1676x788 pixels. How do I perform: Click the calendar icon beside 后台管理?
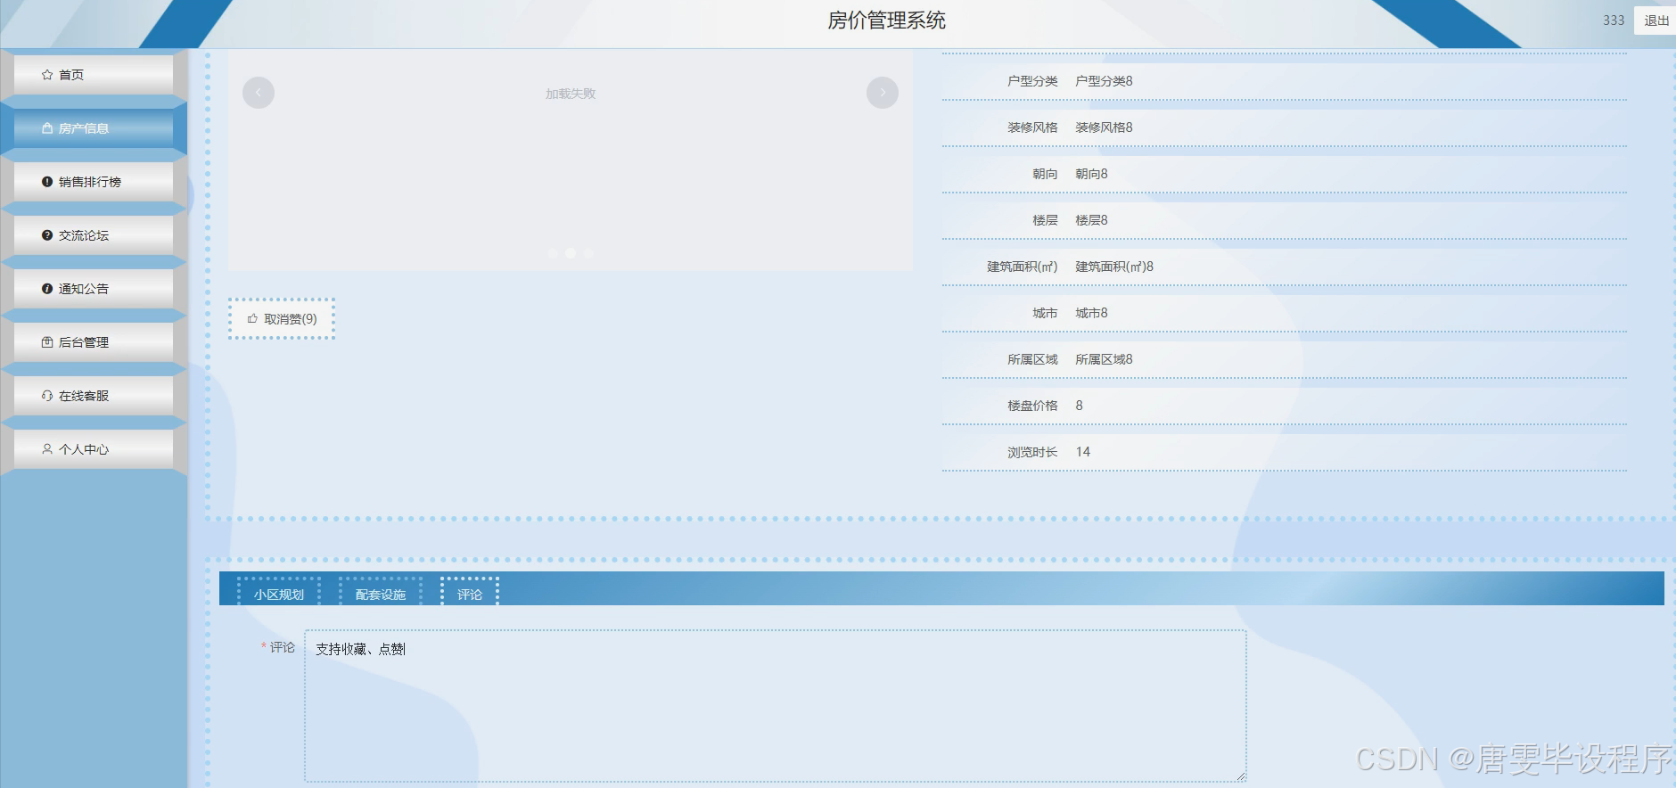pos(47,342)
